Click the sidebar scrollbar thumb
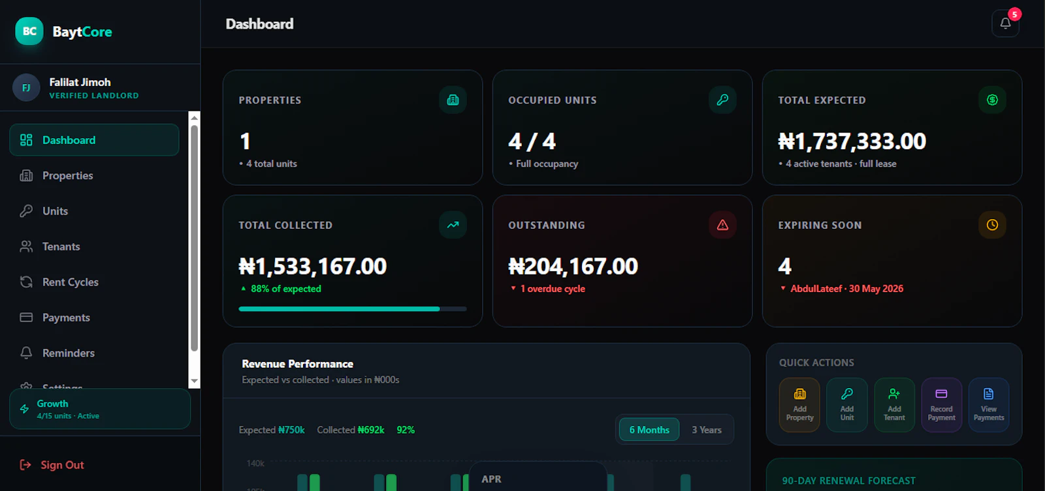The image size is (1045, 491). [x=194, y=238]
